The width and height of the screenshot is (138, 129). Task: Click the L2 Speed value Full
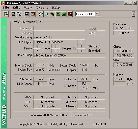tap(84, 84)
